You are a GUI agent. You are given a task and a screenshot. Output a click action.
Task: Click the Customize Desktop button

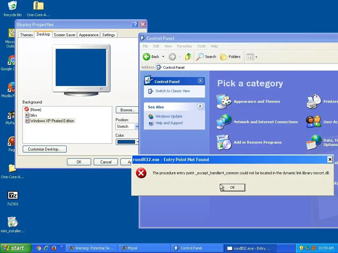tap(45, 149)
